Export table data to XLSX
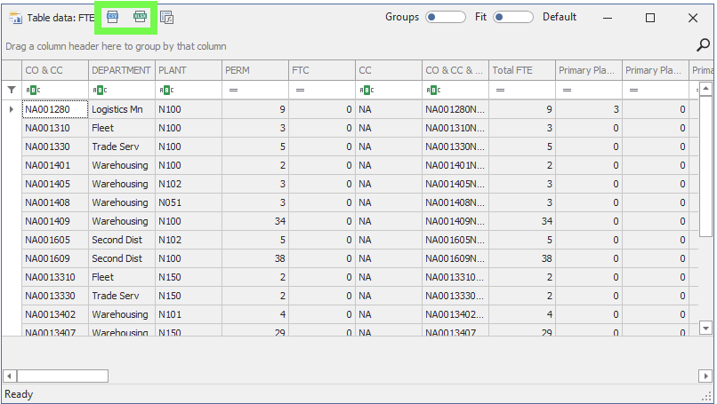The height and width of the screenshot is (404, 717). (x=140, y=17)
